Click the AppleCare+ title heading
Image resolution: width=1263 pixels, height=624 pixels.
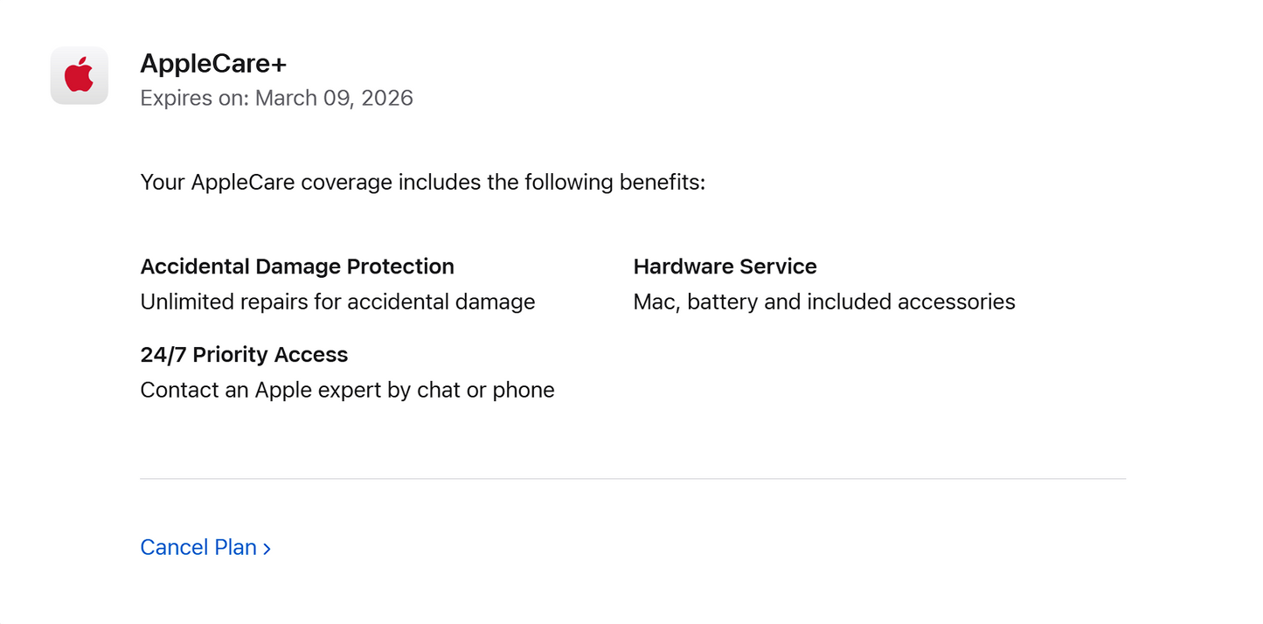(x=212, y=63)
